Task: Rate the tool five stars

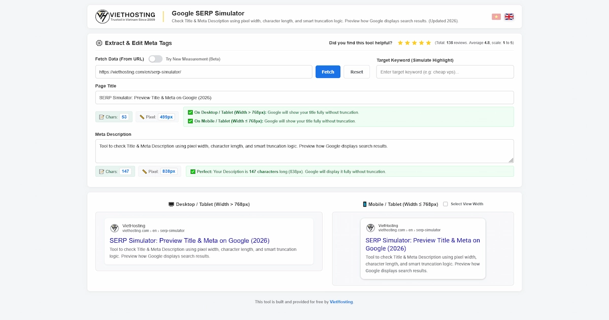Action: (428, 43)
